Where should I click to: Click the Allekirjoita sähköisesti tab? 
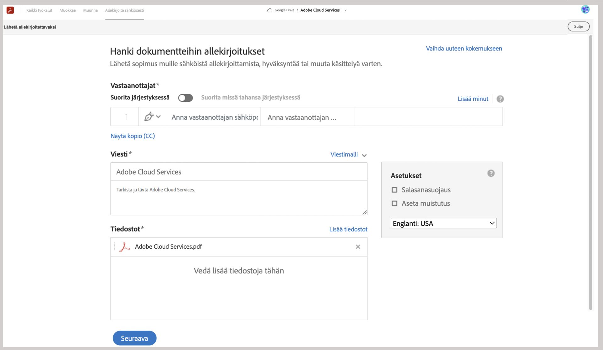125,10
